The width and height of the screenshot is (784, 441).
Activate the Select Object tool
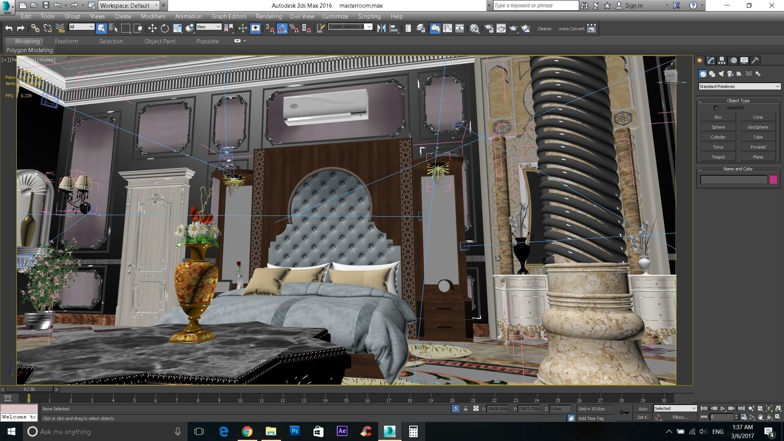[101, 28]
